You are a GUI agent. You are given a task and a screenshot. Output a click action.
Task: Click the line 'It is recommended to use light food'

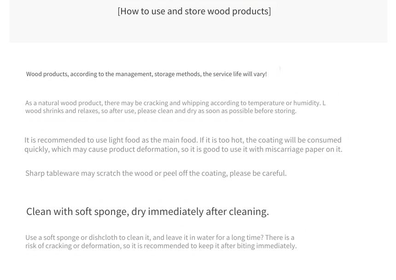click(183, 140)
